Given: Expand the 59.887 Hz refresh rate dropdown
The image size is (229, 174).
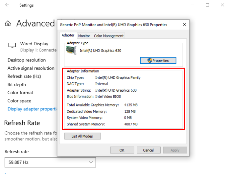Looking at the screenshot, I should click(x=50, y=162).
